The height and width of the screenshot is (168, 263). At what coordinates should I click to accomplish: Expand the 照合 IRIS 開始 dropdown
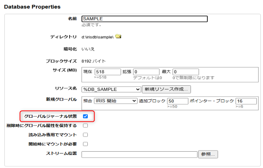click(x=116, y=101)
